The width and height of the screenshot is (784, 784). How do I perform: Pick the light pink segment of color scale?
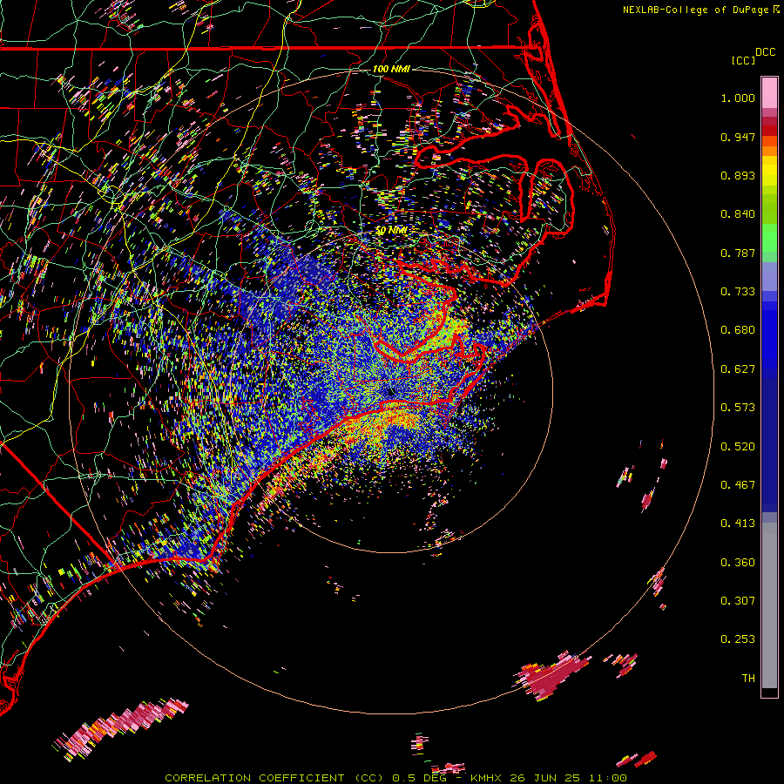tap(769, 92)
